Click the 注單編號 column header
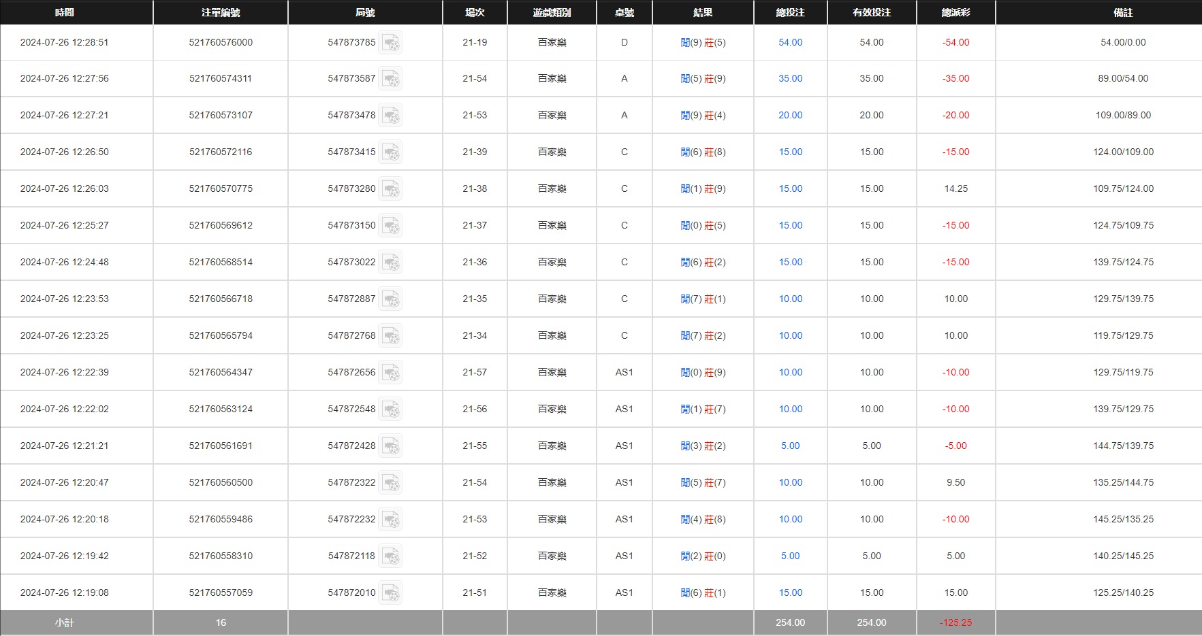This screenshot has height=636, width=1202. tap(221, 12)
